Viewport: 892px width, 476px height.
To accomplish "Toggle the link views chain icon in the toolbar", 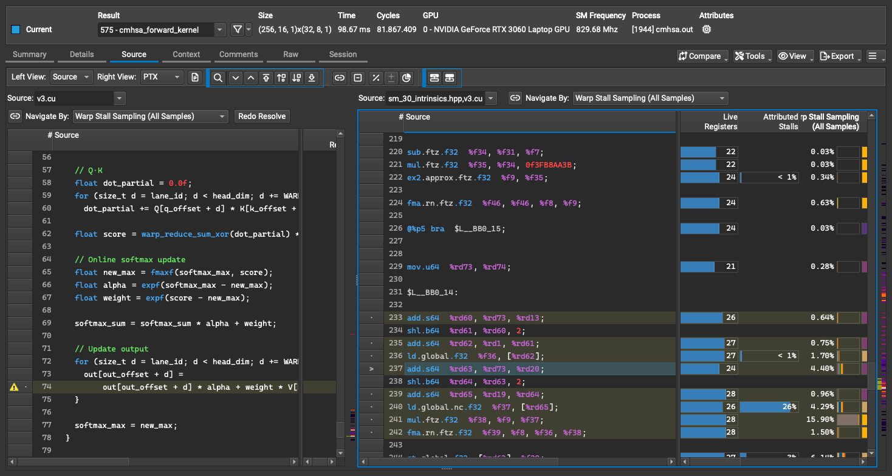I will tap(340, 78).
